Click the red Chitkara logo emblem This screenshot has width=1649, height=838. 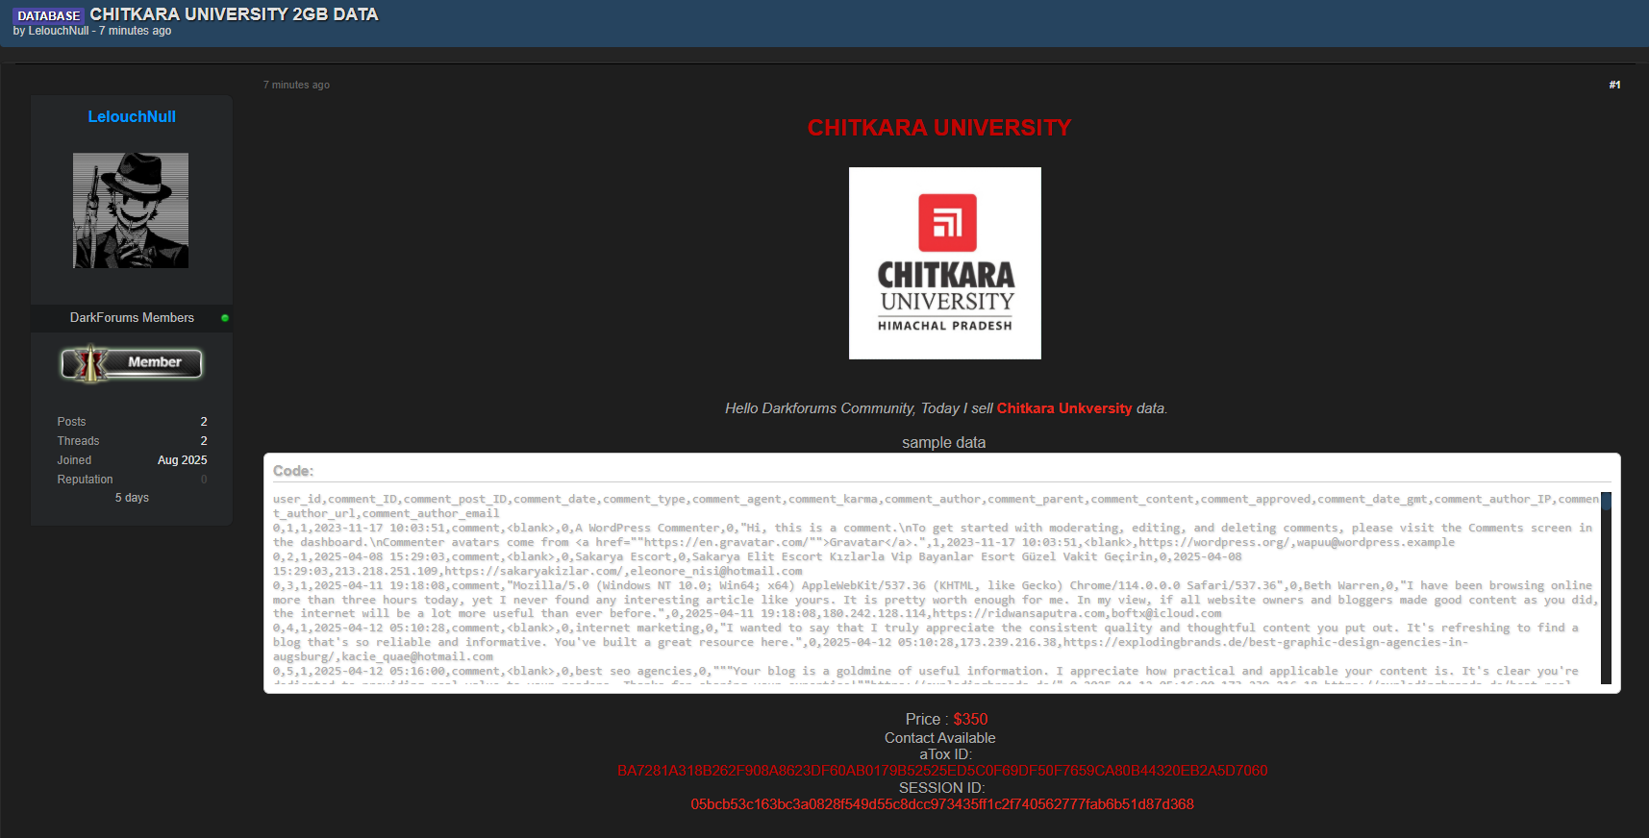pos(947,222)
